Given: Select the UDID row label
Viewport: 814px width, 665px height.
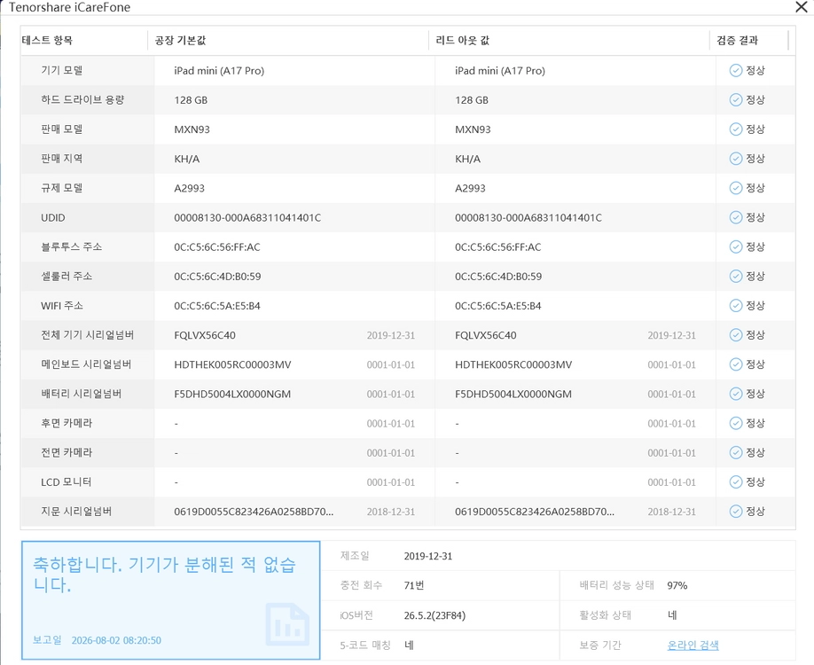Looking at the screenshot, I should tap(53, 217).
